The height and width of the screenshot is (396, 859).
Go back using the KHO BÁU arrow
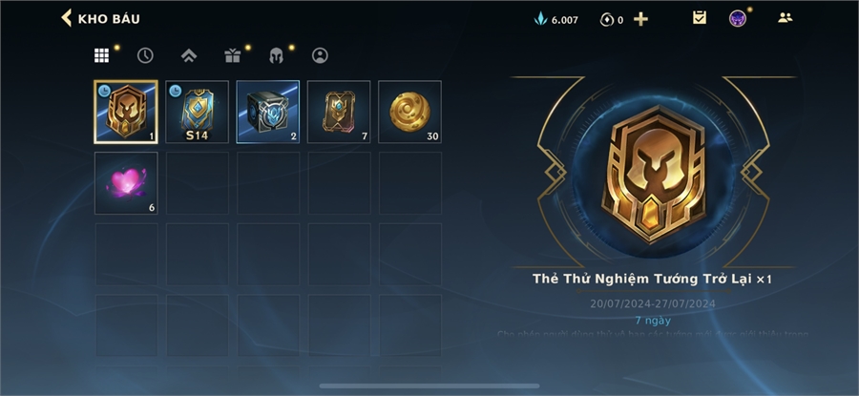pyautogui.click(x=67, y=18)
